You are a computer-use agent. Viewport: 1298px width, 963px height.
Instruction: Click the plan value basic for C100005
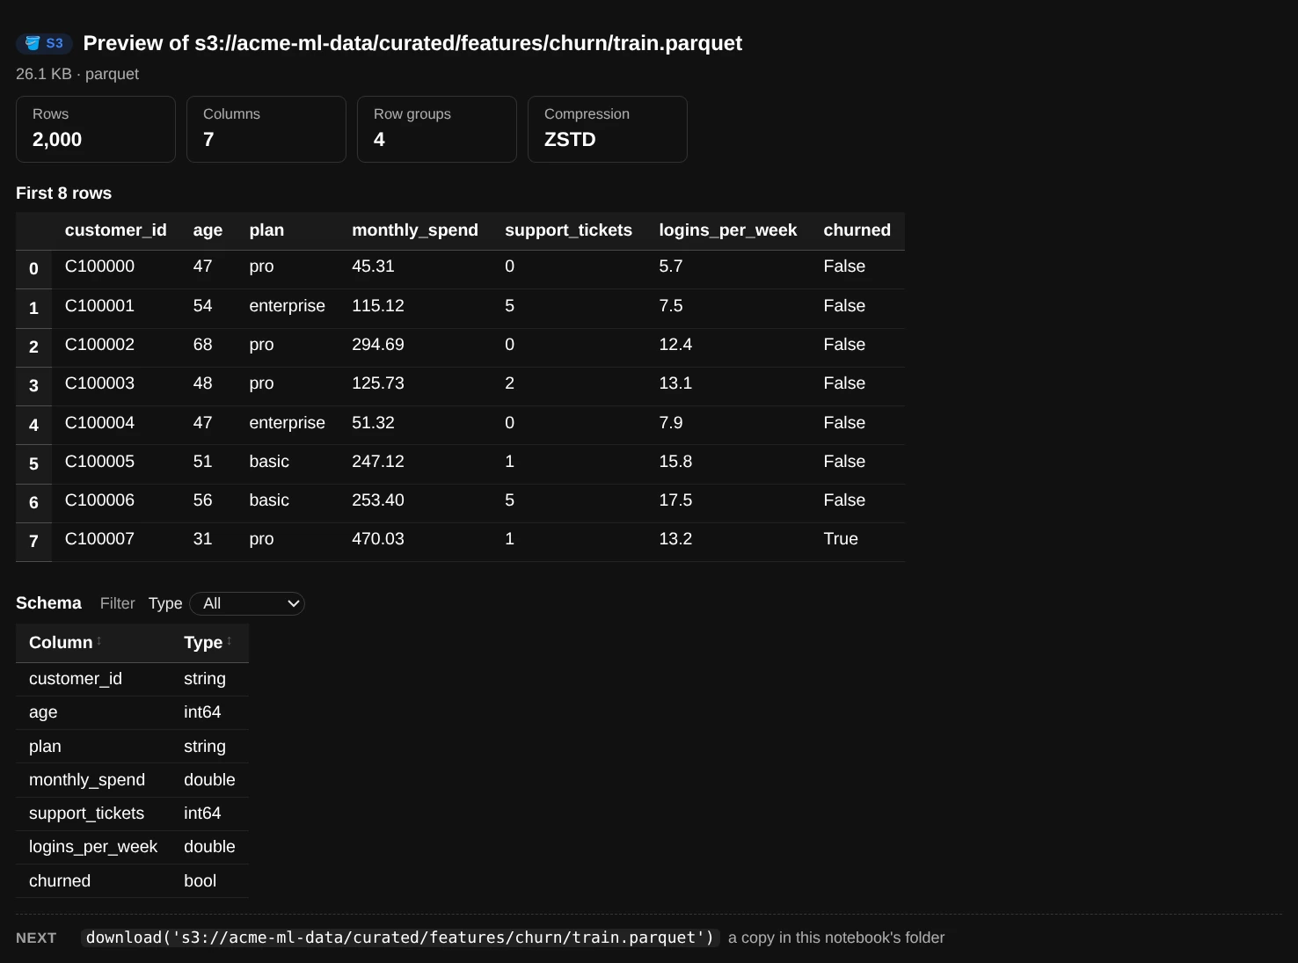click(x=269, y=462)
